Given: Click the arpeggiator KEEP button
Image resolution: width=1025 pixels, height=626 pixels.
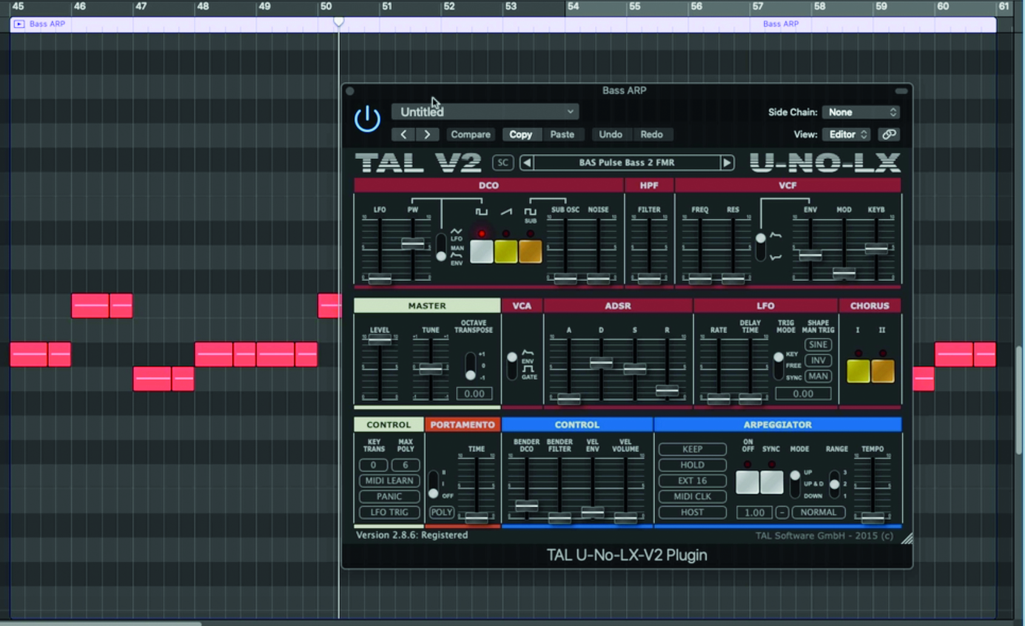Looking at the screenshot, I should [692, 449].
